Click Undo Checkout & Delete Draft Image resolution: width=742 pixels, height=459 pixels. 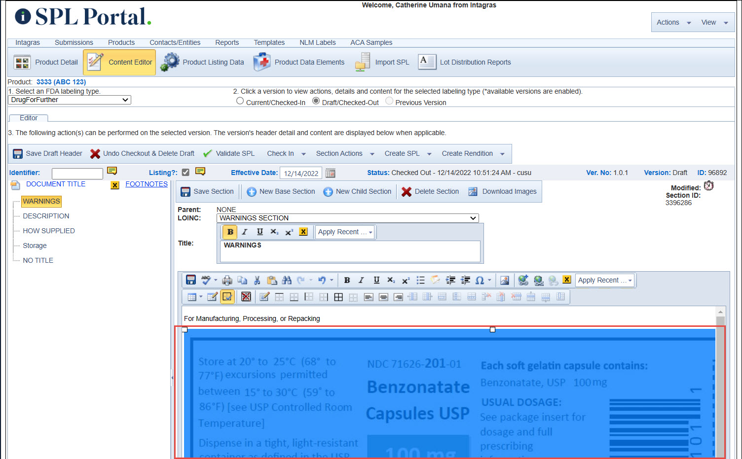click(143, 153)
